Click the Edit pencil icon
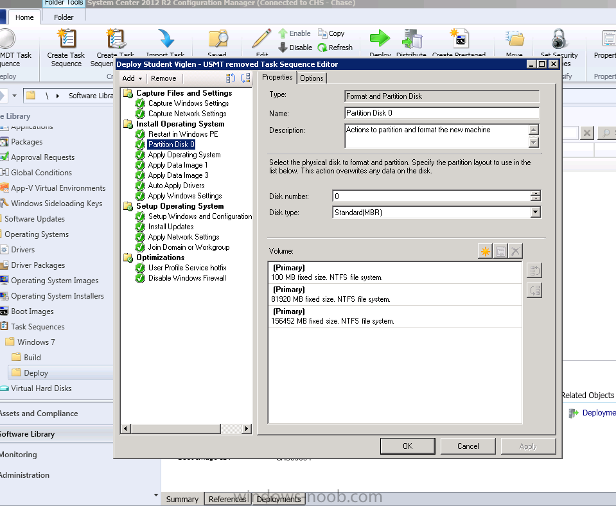 point(261,39)
